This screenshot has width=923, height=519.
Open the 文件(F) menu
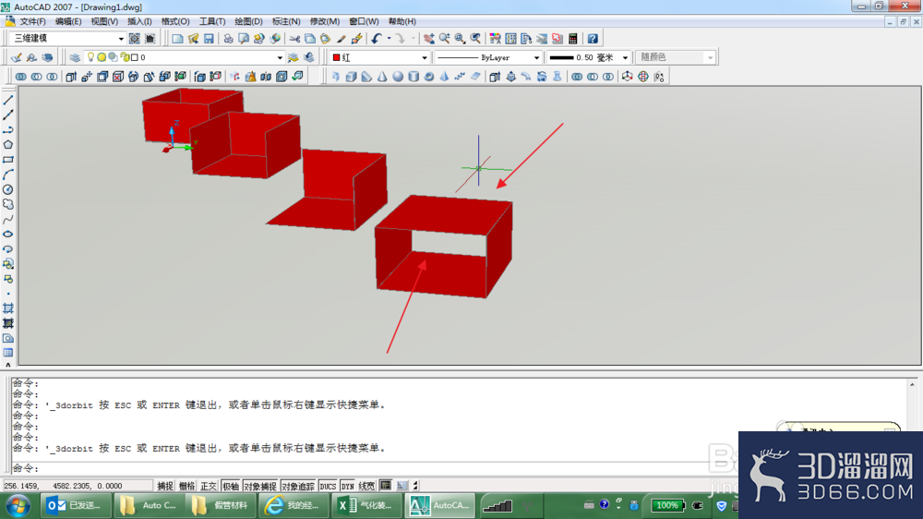tap(33, 21)
